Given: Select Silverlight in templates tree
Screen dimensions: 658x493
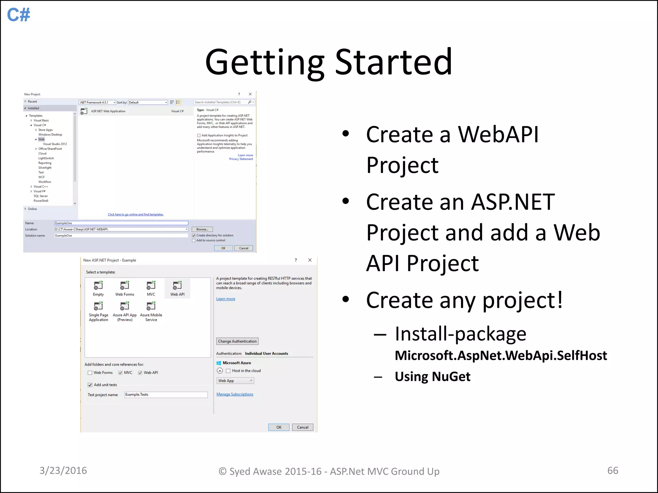Looking at the screenshot, I should pyautogui.click(x=45, y=168).
